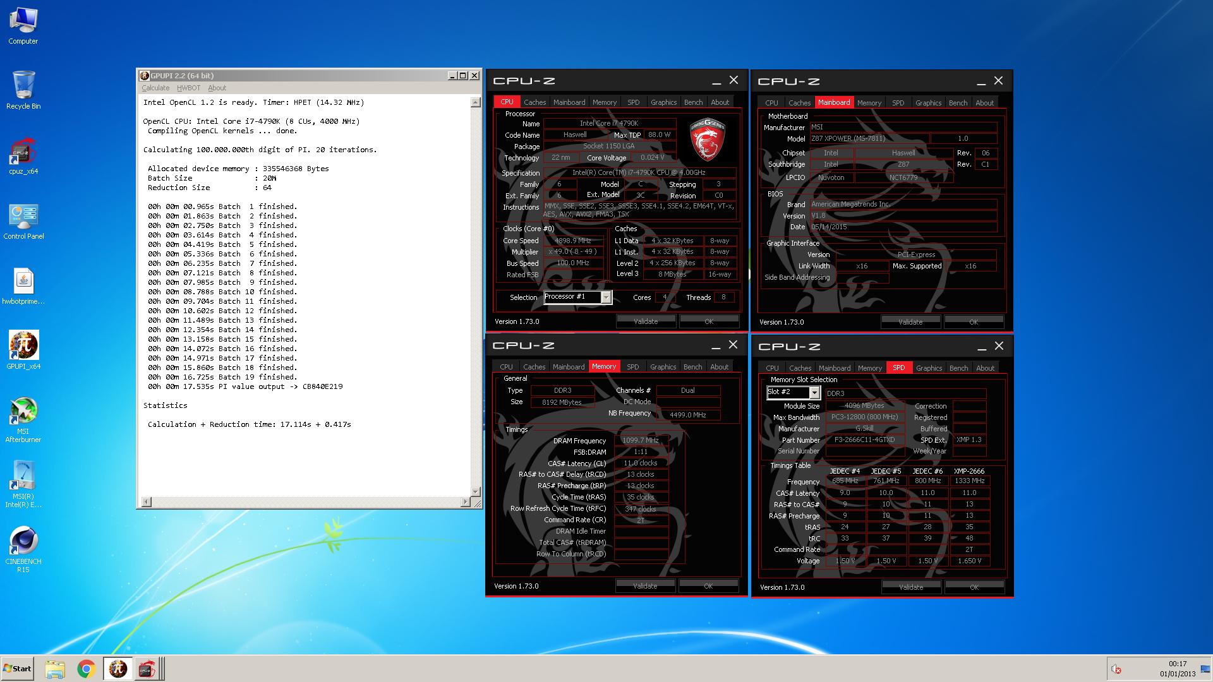Click Validate in the SPD window
Image resolution: width=1213 pixels, height=682 pixels.
coord(911,587)
